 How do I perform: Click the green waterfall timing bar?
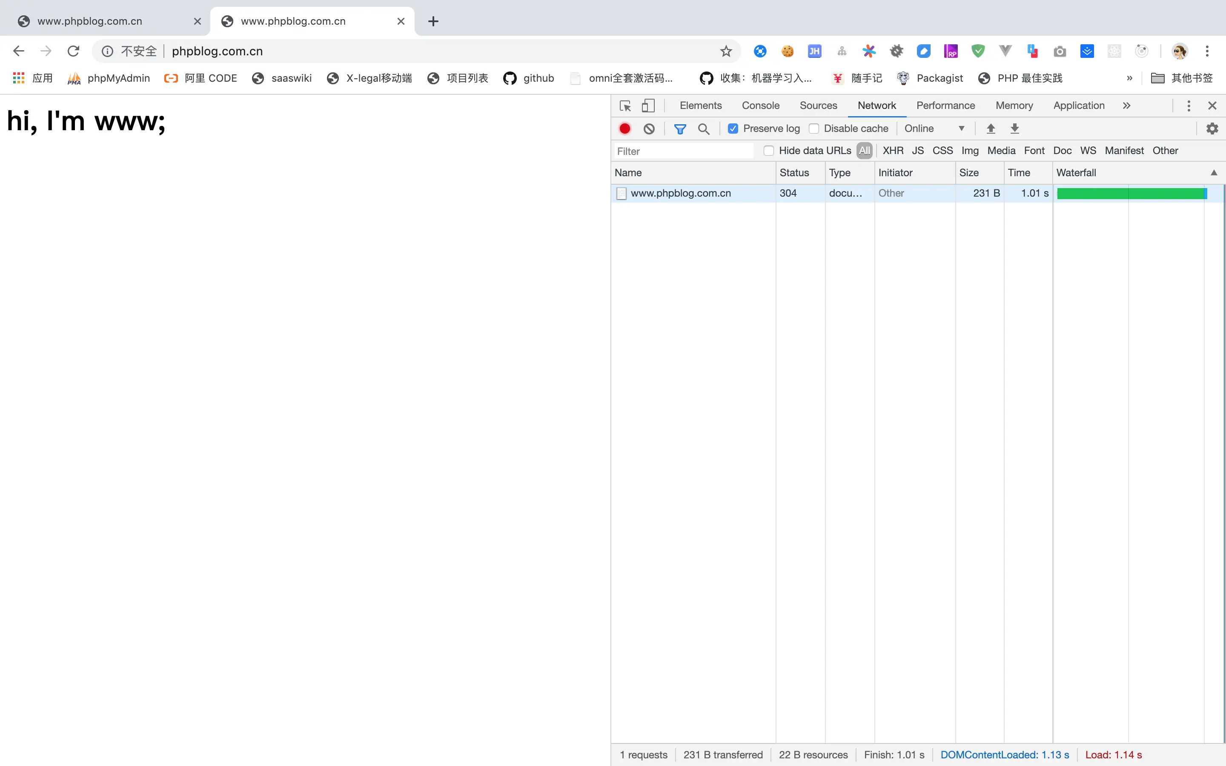coord(1131,193)
